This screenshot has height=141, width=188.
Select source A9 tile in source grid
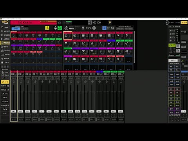click(x=68, y=43)
